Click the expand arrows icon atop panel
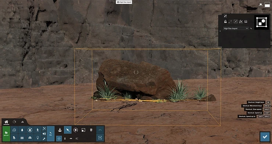Image resolution: width=272 pixels, height=144 pixels. tap(225, 16)
